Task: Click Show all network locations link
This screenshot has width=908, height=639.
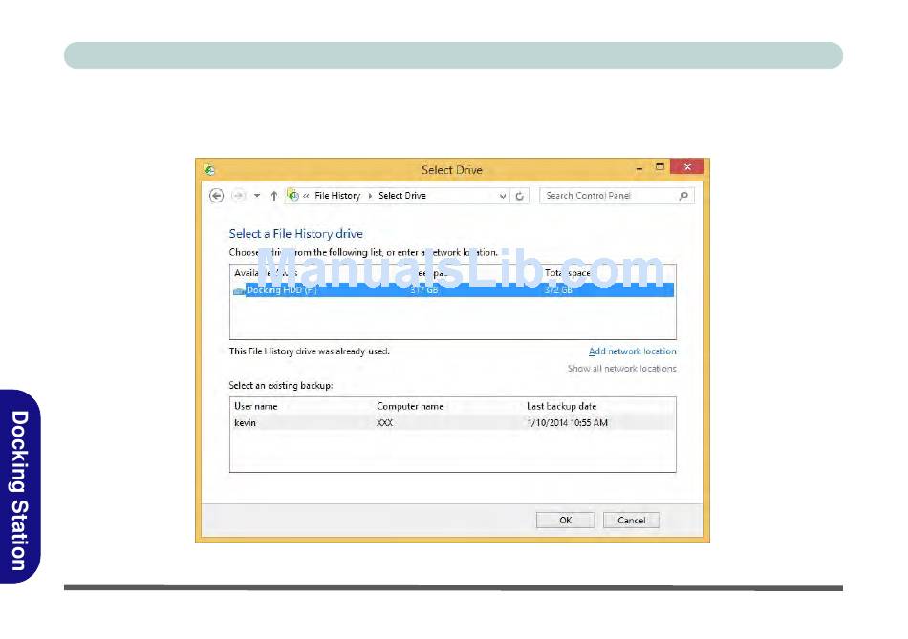Action: coord(621,369)
